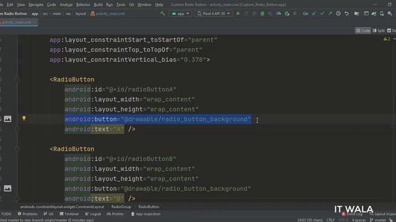Click the Git Rollback undo icon
Image resolution: width=396 pixels, height=222 pixels.
click(x=346, y=14)
